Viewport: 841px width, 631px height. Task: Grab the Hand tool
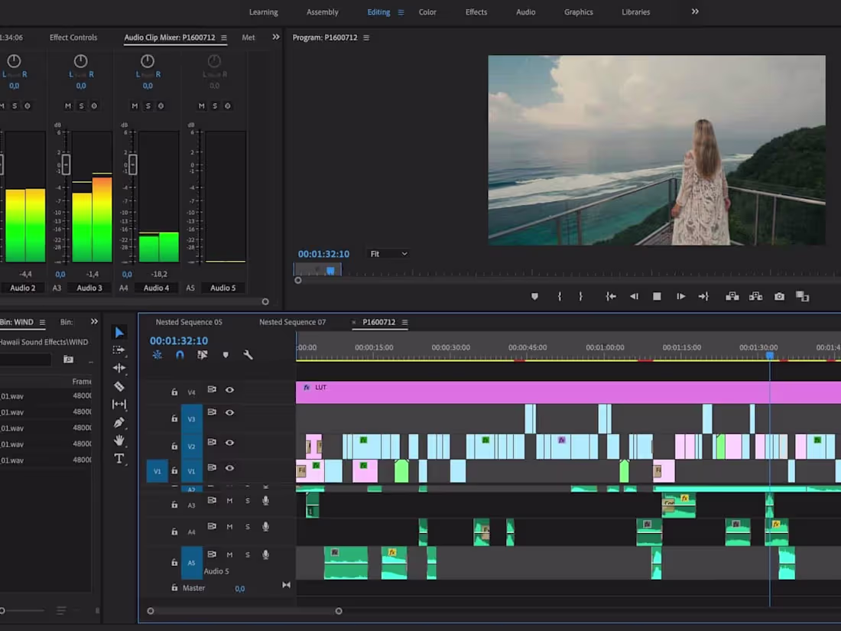point(119,441)
